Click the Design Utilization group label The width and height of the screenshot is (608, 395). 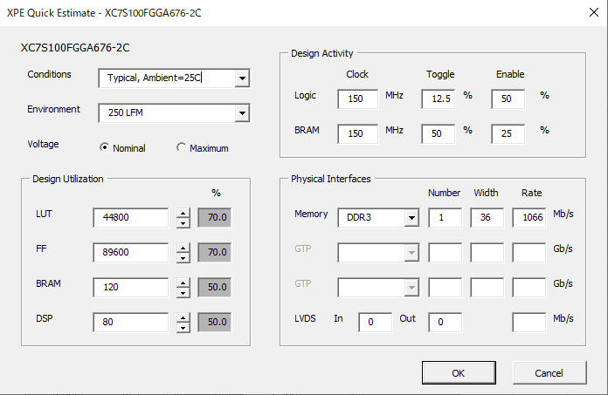(x=68, y=179)
